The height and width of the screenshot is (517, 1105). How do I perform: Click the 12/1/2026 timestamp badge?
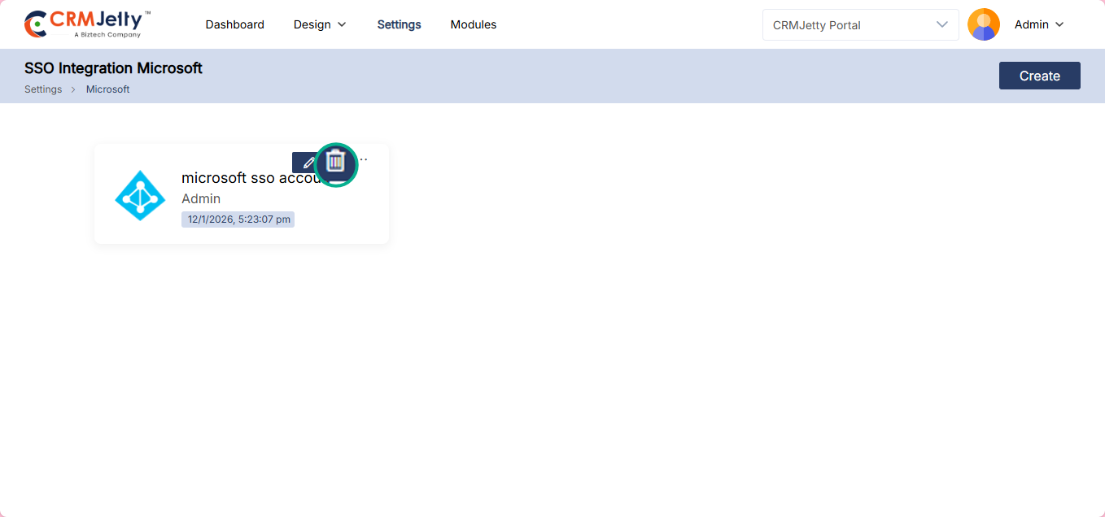(x=238, y=219)
